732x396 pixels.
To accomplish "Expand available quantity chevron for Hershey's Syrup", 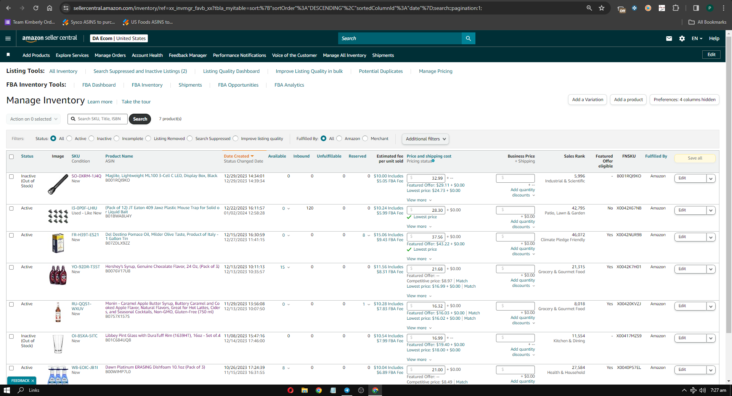I will (289, 267).
